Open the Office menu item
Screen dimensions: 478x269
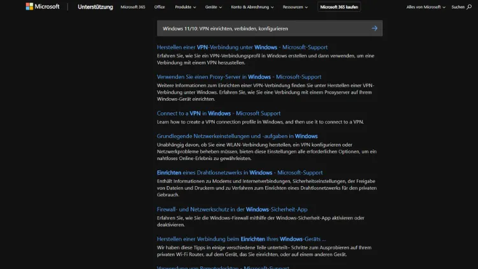(159, 7)
